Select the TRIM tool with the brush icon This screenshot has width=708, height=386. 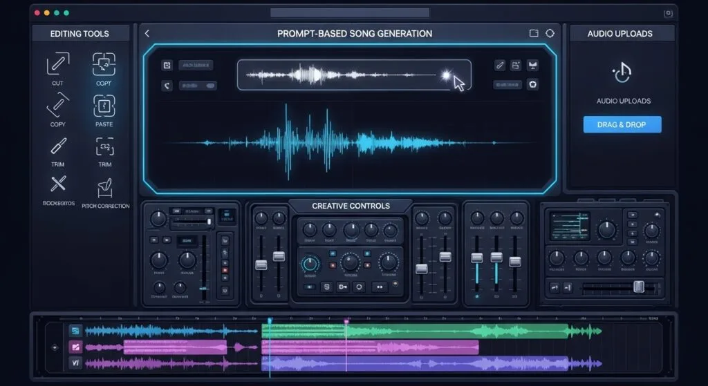pos(58,146)
